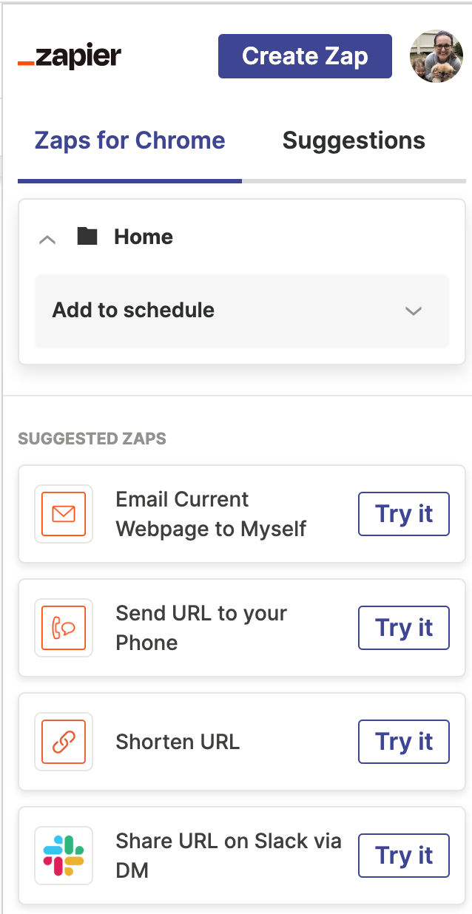Select the Shorten URL suggestion text
Screen dimensions: 472x914
point(178,742)
